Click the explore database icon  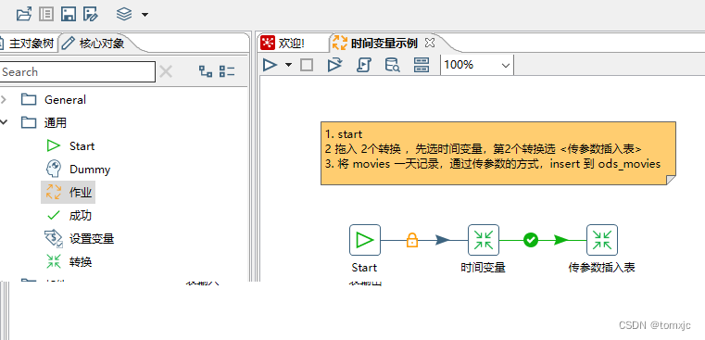pyautogui.click(x=393, y=65)
